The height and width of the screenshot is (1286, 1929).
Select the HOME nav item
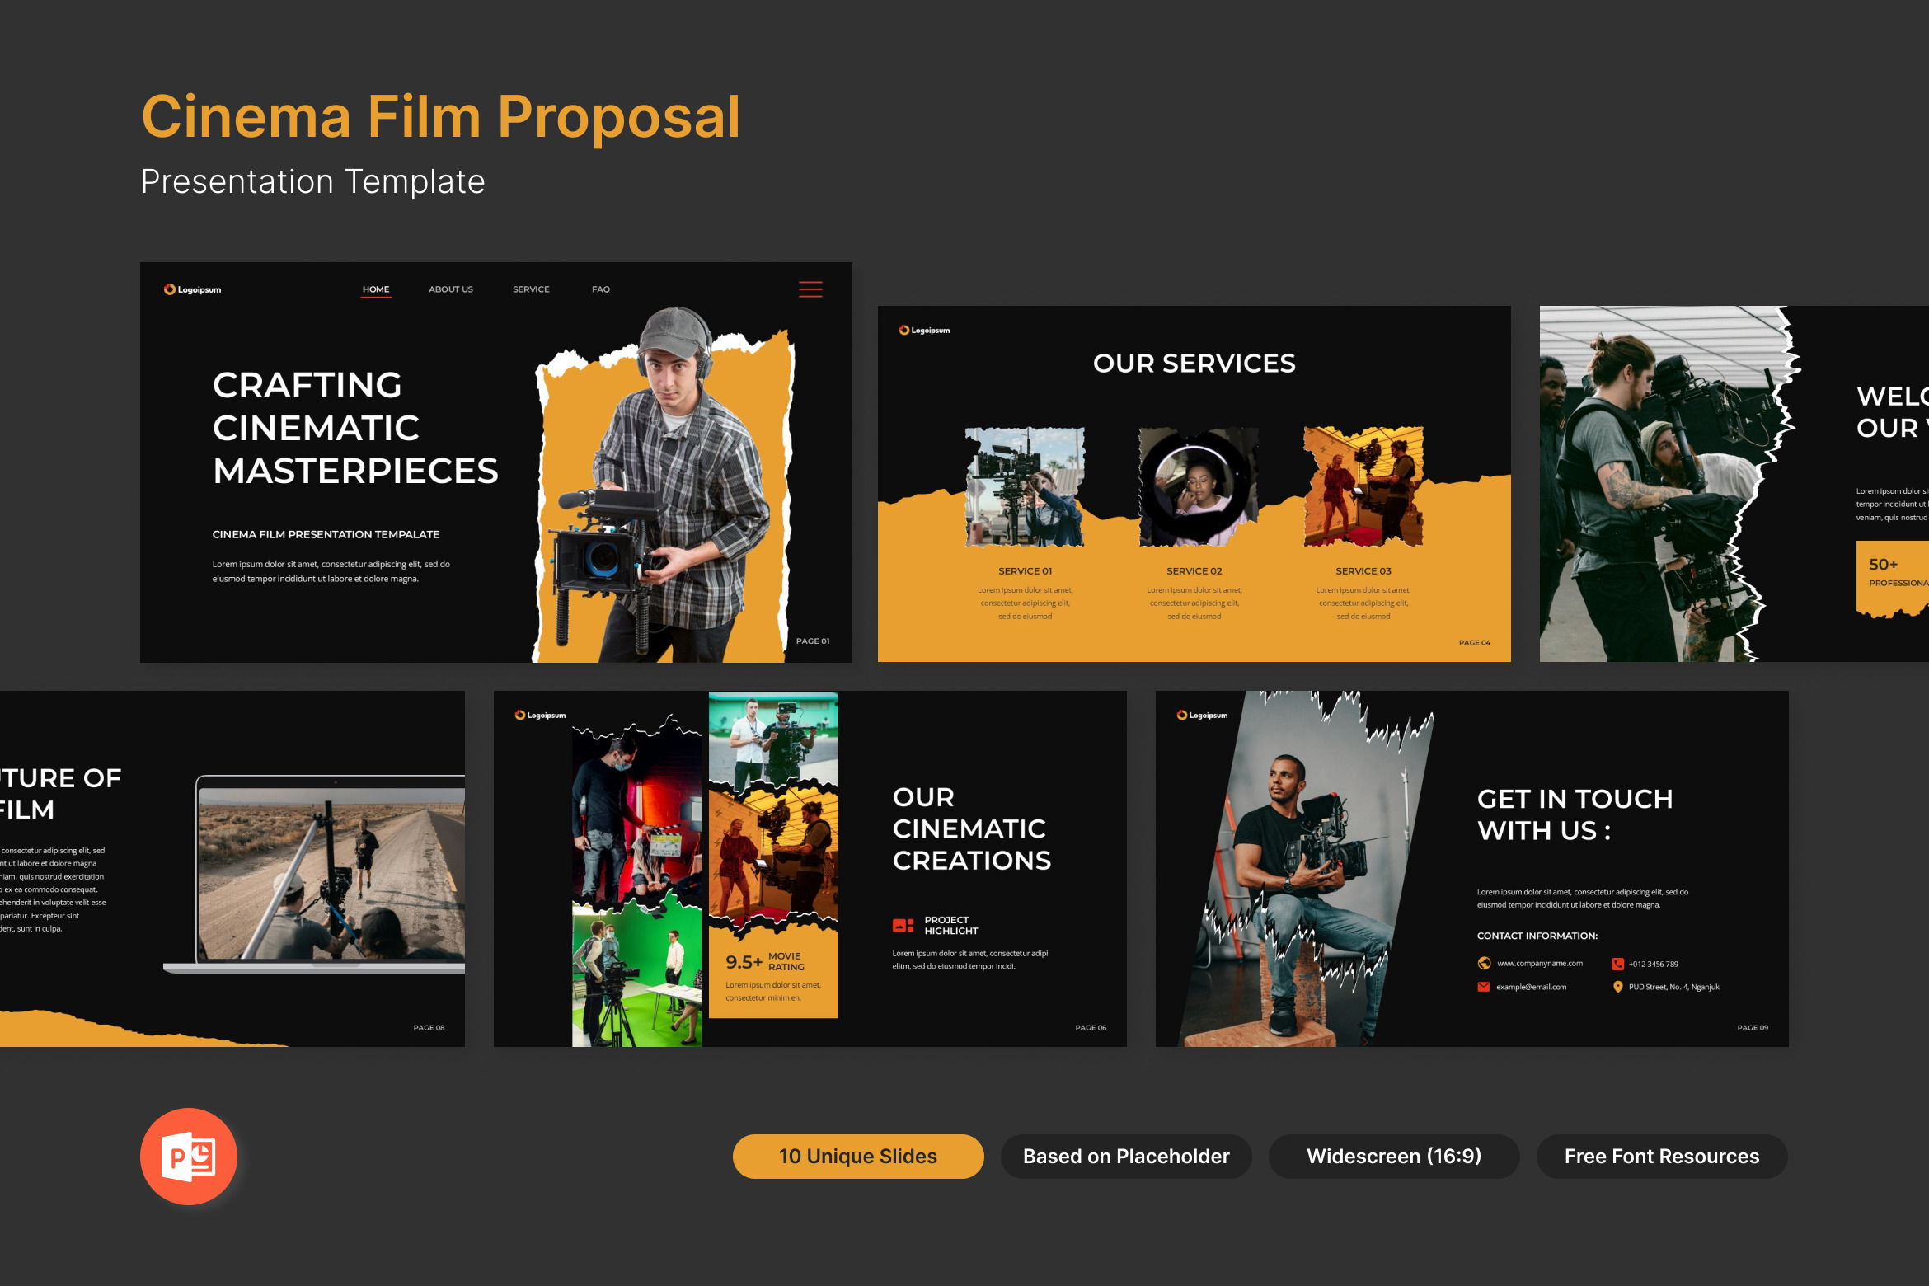(x=376, y=289)
